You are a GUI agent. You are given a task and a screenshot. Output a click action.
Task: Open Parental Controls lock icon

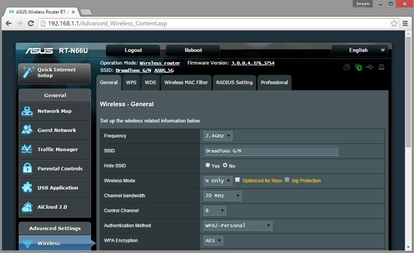click(x=27, y=168)
